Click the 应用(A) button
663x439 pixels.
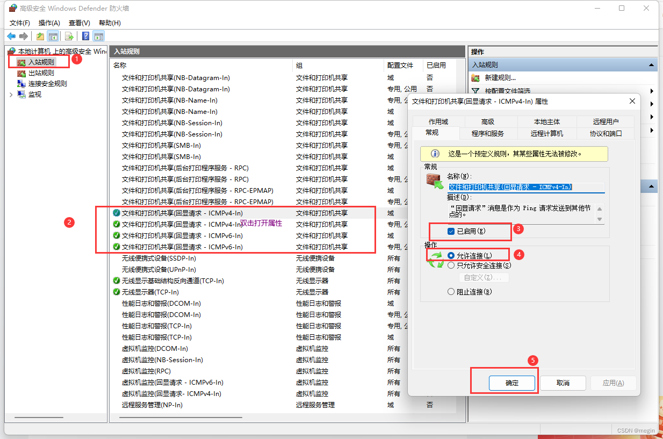click(613, 383)
